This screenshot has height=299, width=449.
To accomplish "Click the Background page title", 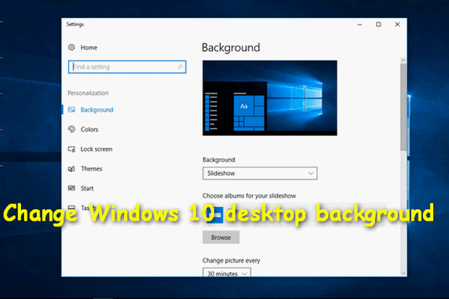I will (230, 48).
